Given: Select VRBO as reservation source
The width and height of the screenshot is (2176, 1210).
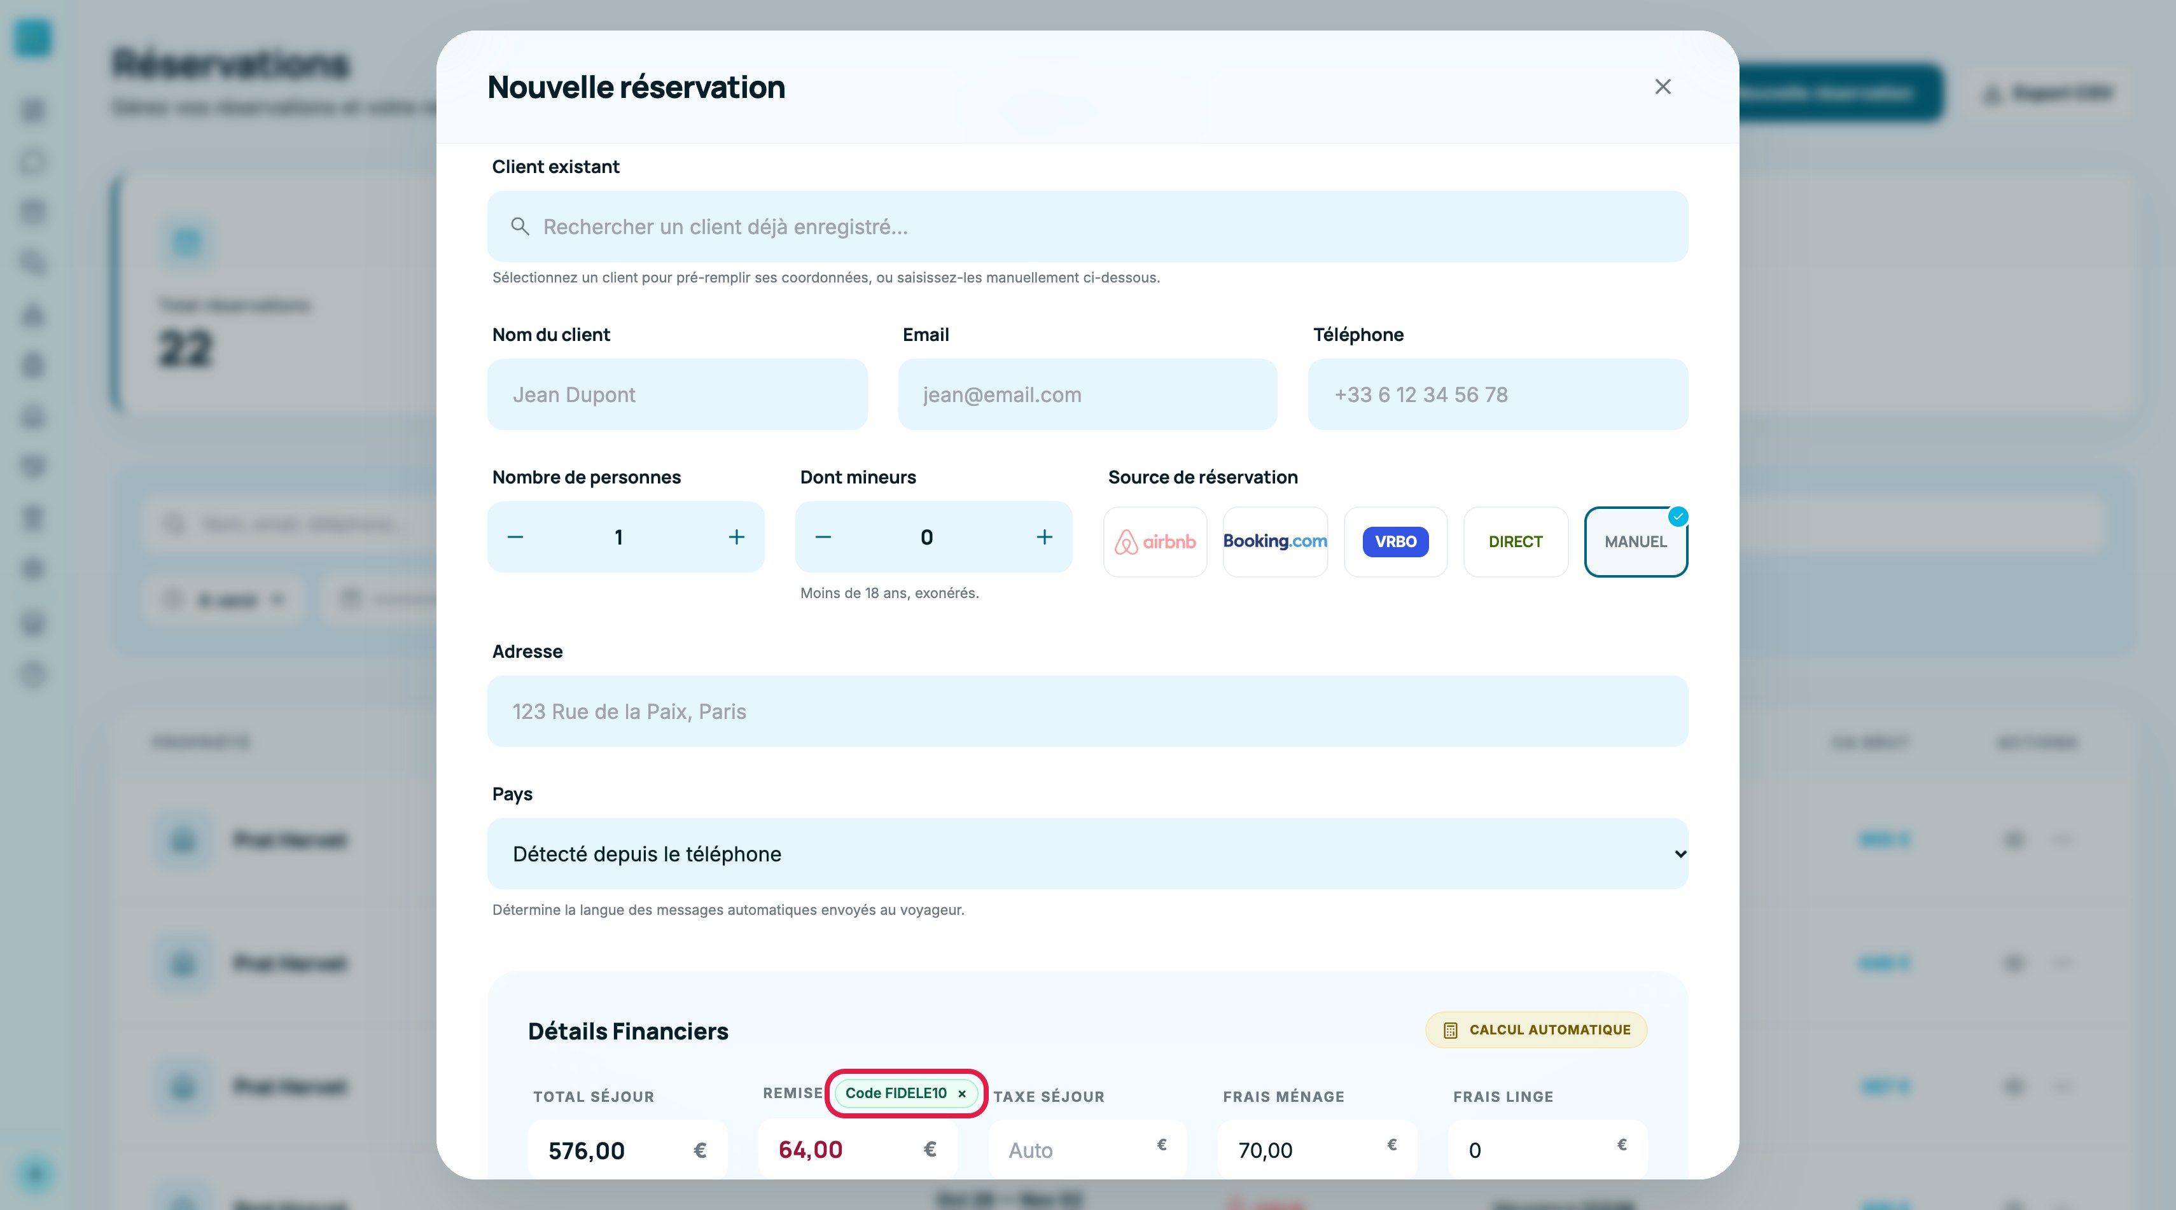Looking at the screenshot, I should click(1395, 541).
